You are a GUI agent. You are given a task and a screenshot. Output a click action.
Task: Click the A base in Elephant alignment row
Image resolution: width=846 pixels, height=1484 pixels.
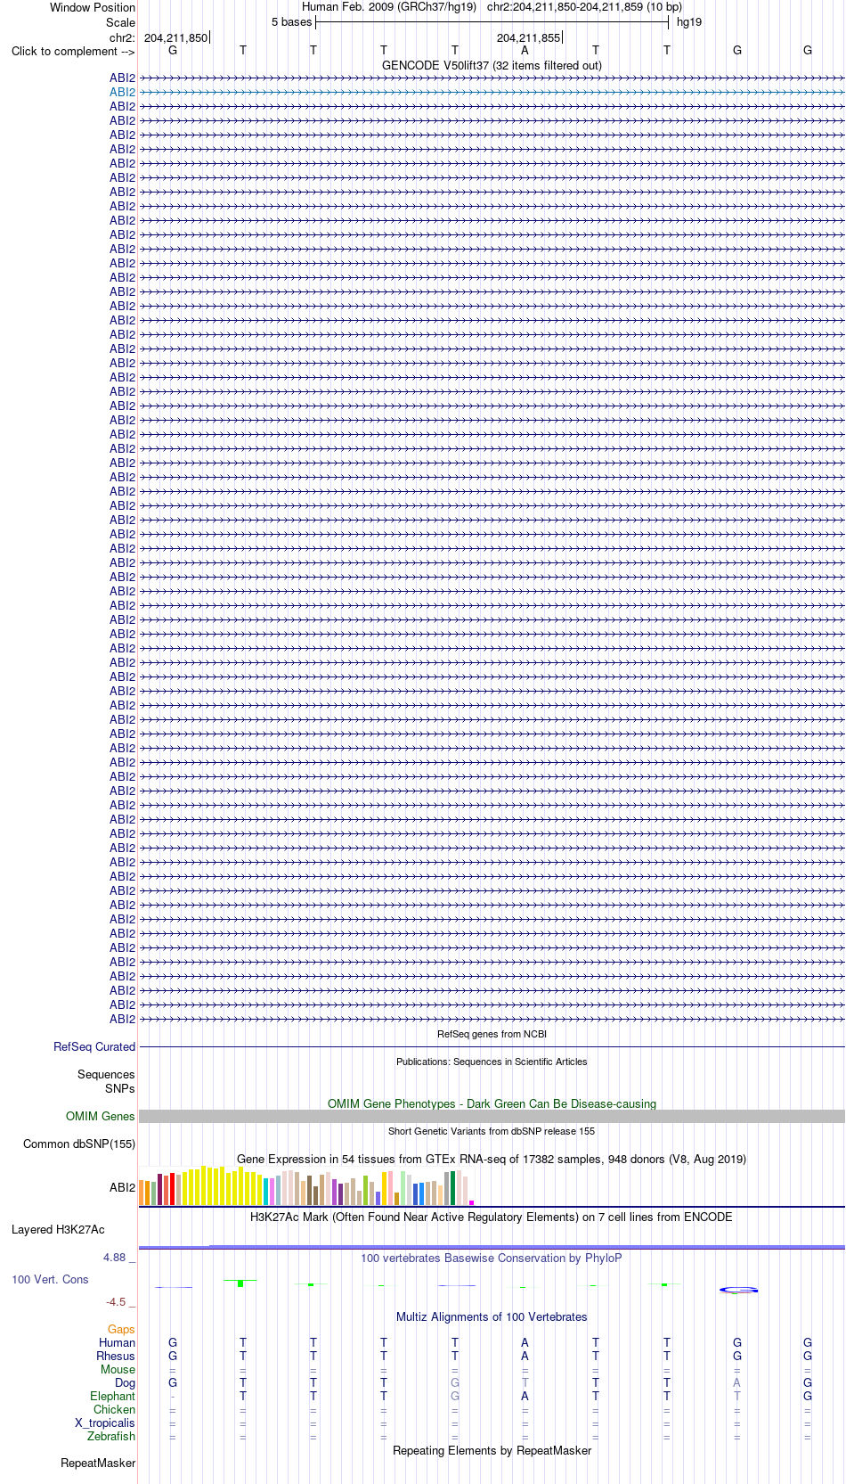tap(525, 1396)
